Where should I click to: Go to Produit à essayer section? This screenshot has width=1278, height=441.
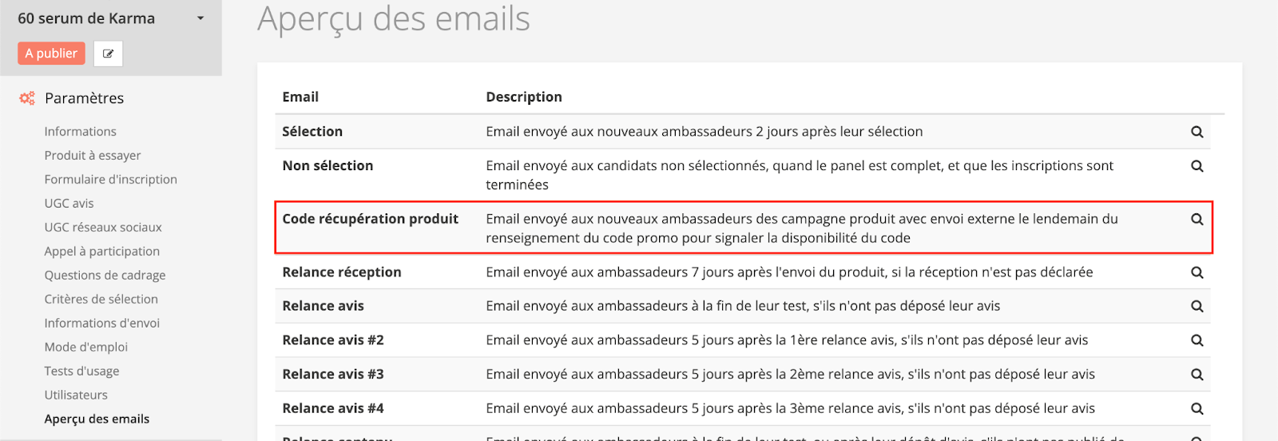[x=93, y=156]
